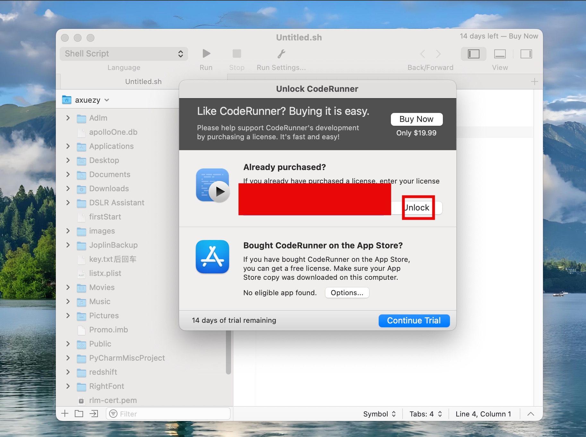Click the Buy Now button in dialog
586x437 pixels.
[416, 119]
